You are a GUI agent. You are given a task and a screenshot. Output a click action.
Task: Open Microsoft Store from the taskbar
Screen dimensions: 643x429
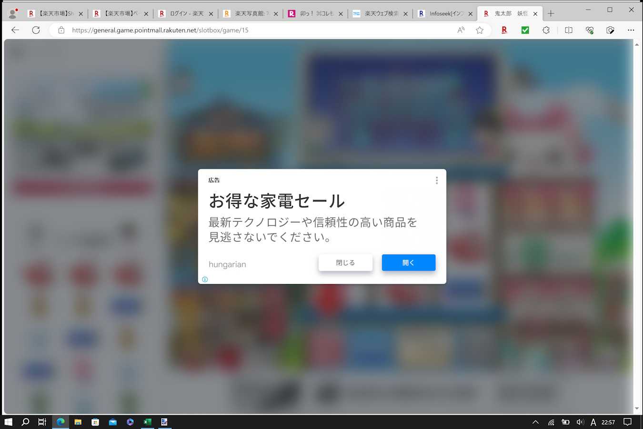[x=95, y=422]
